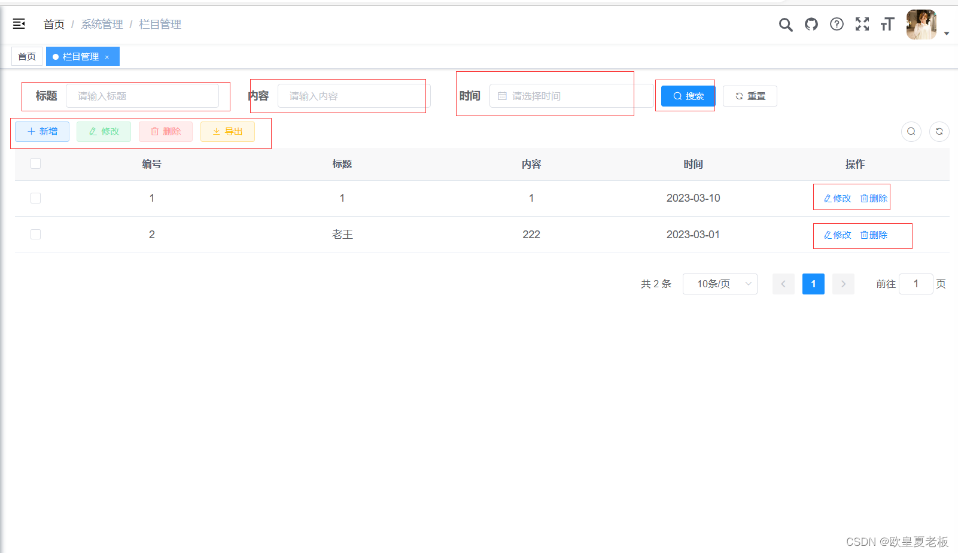Open the layout size text icon
This screenshot has height=553, width=958.
887,24
